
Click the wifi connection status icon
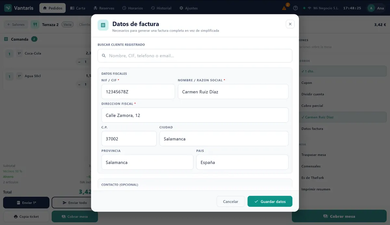pos(309,8)
